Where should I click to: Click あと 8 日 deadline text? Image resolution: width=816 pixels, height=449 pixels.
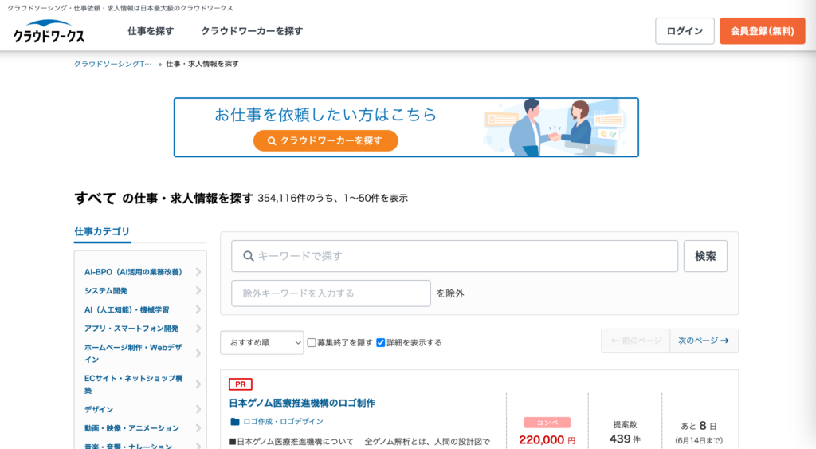[x=699, y=426]
